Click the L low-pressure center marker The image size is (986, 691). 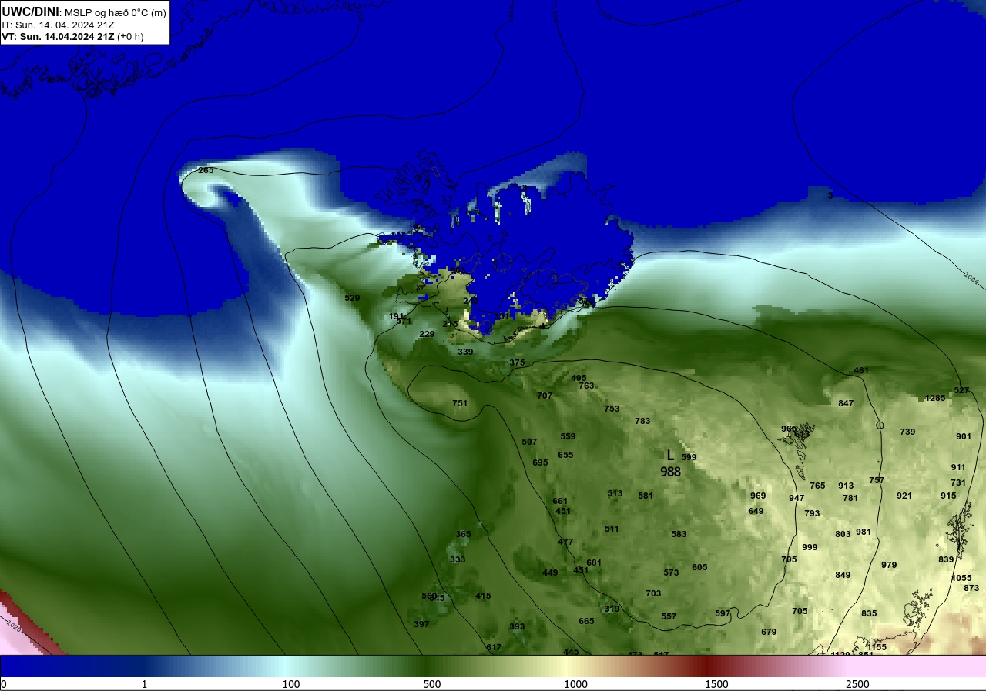(670, 456)
